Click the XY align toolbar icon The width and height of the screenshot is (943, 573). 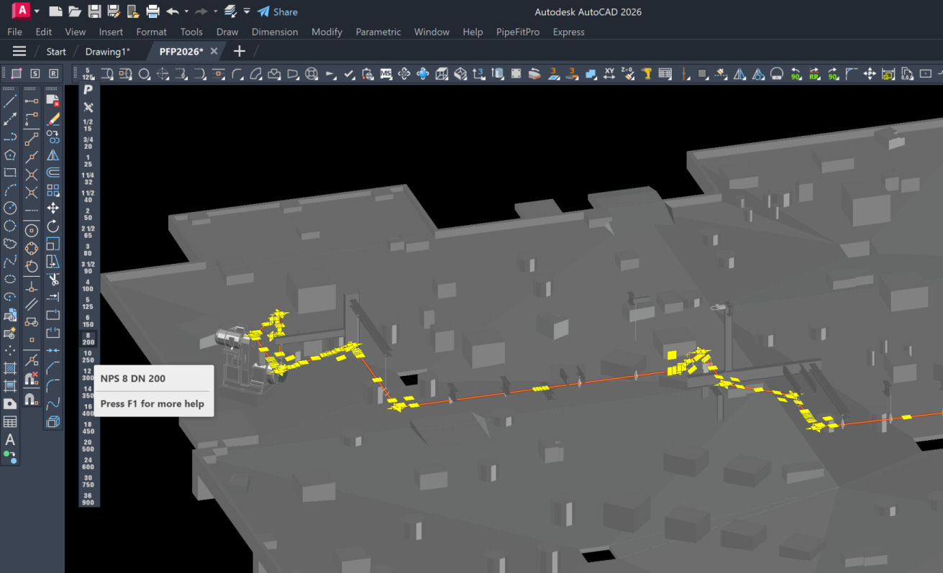pyautogui.click(x=609, y=73)
